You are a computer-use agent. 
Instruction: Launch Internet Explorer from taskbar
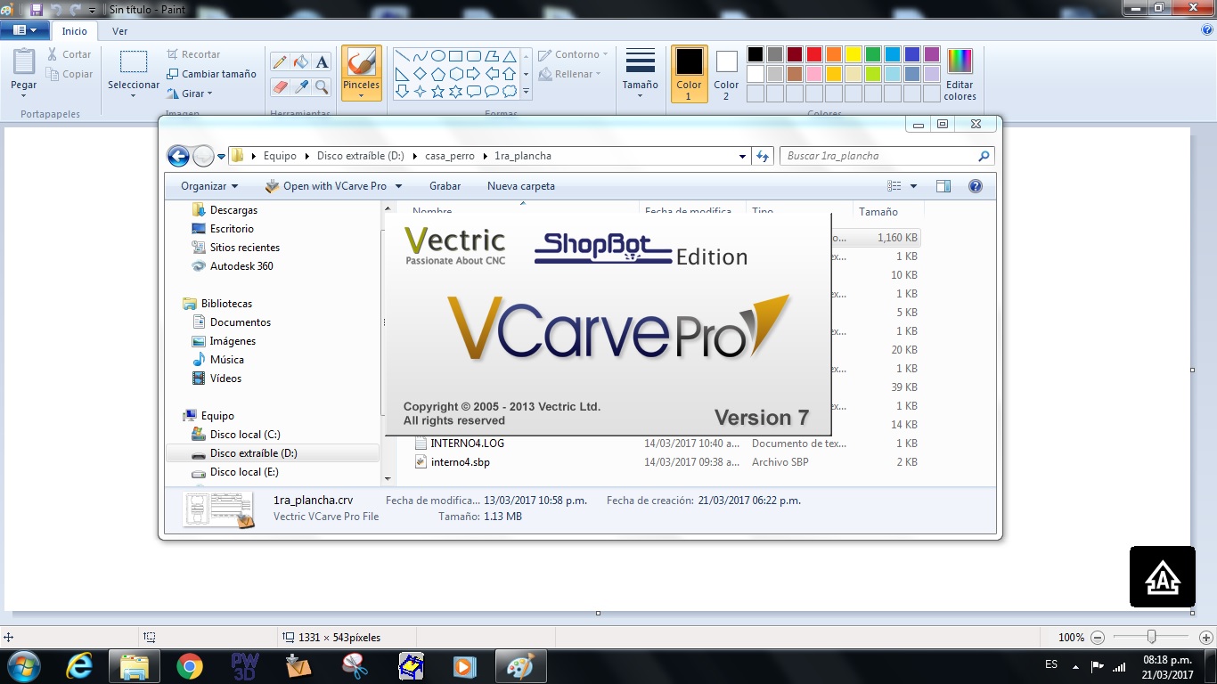pyautogui.click(x=80, y=665)
